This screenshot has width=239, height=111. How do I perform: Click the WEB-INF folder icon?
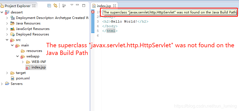tap(28, 62)
